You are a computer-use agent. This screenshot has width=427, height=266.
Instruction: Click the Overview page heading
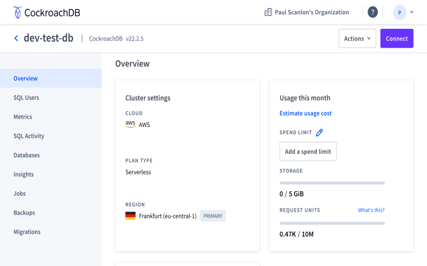pyautogui.click(x=132, y=64)
